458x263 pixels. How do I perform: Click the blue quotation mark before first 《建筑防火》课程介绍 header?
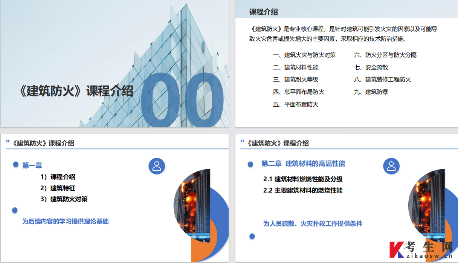point(8,141)
